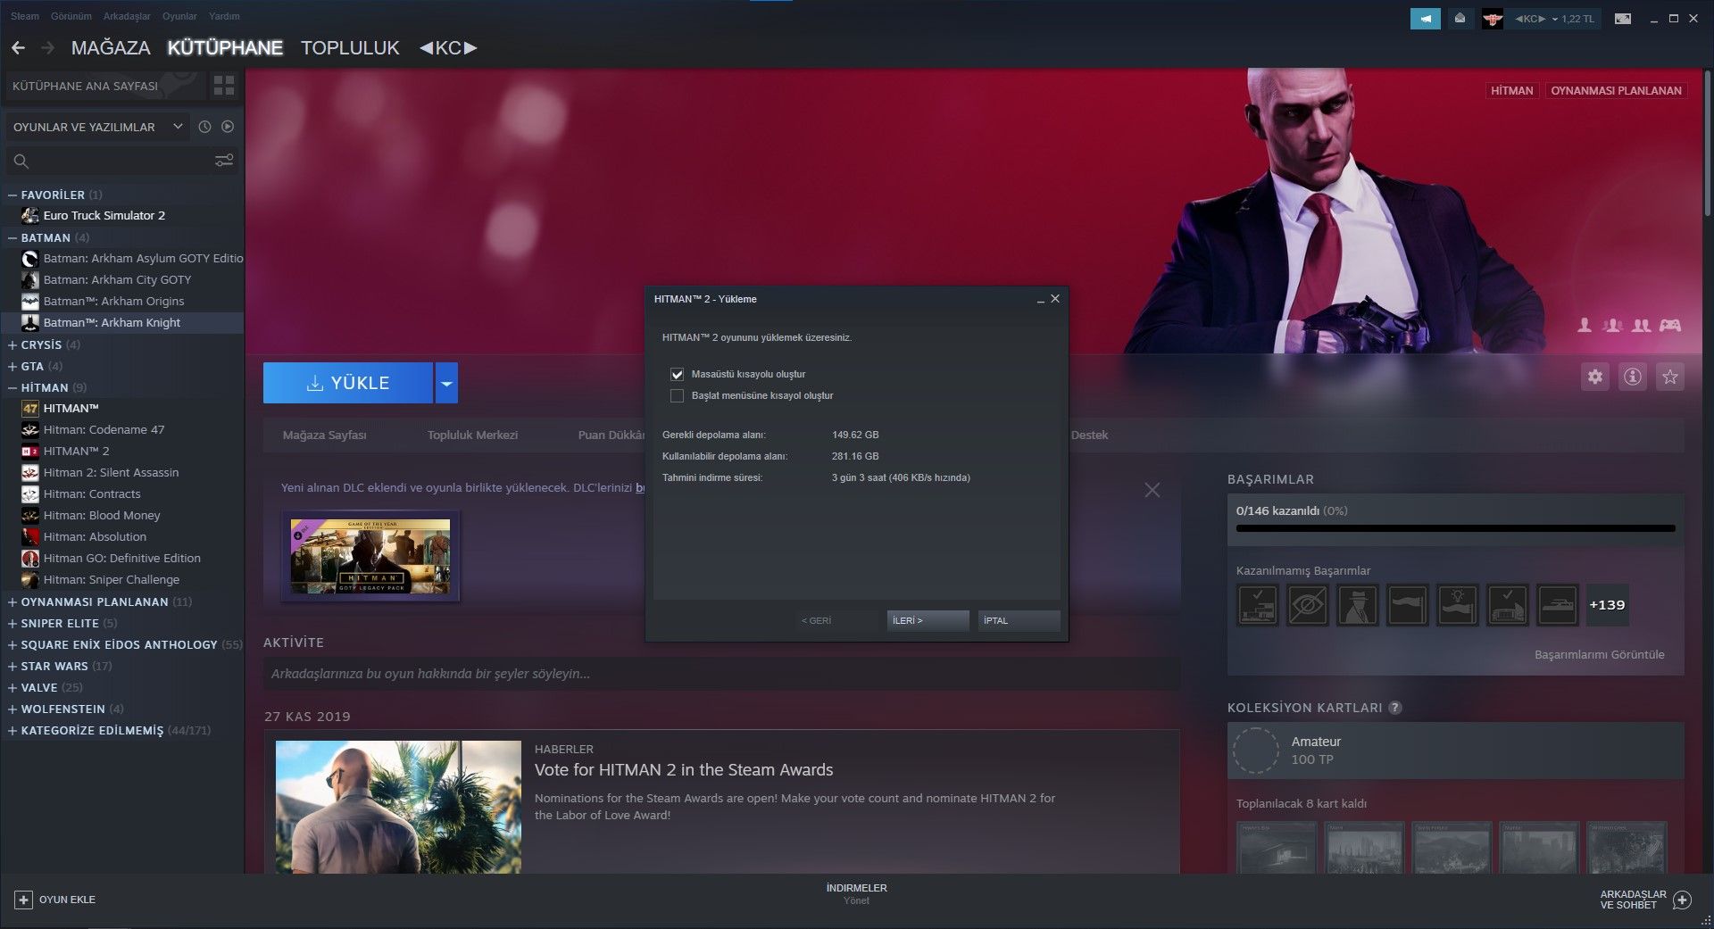Click the add game plus icon
Viewport: 1714px width, 929px height.
coord(24,900)
